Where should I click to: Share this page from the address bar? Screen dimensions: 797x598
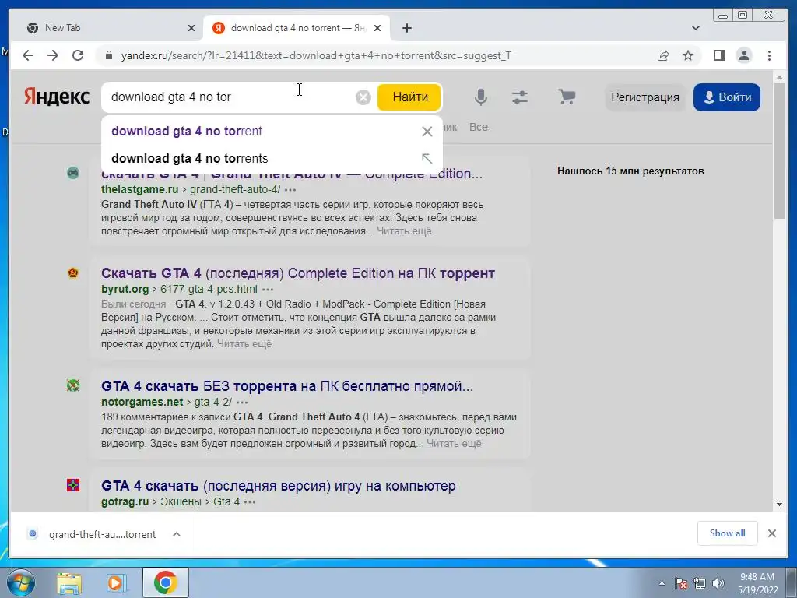(663, 55)
